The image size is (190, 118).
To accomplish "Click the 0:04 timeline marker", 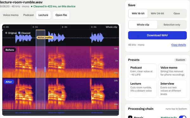I will click(65, 27).
